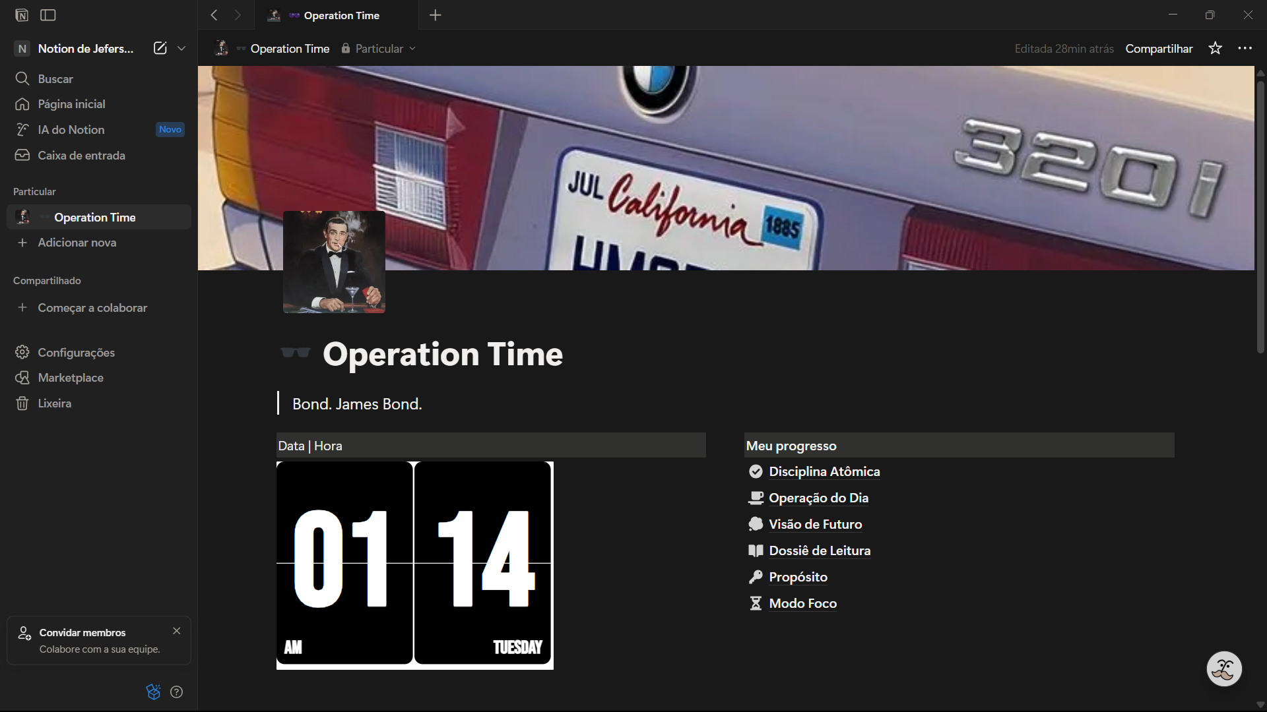Open the Particular privacy dropdown
This screenshot has height=712, width=1267.
tap(379, 49)
